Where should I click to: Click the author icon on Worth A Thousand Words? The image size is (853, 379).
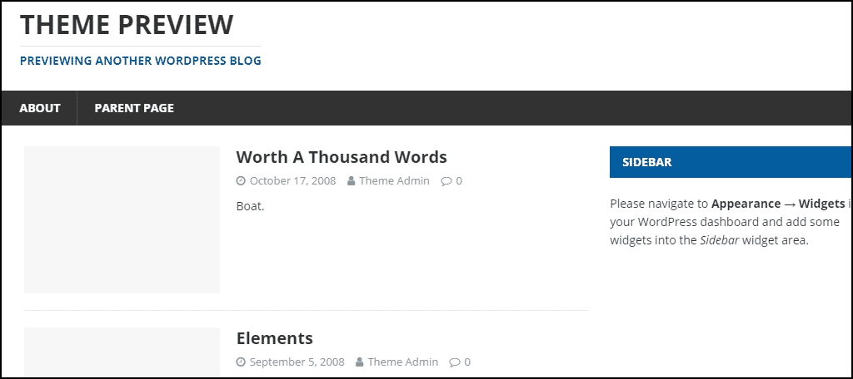tap(352, 181)
